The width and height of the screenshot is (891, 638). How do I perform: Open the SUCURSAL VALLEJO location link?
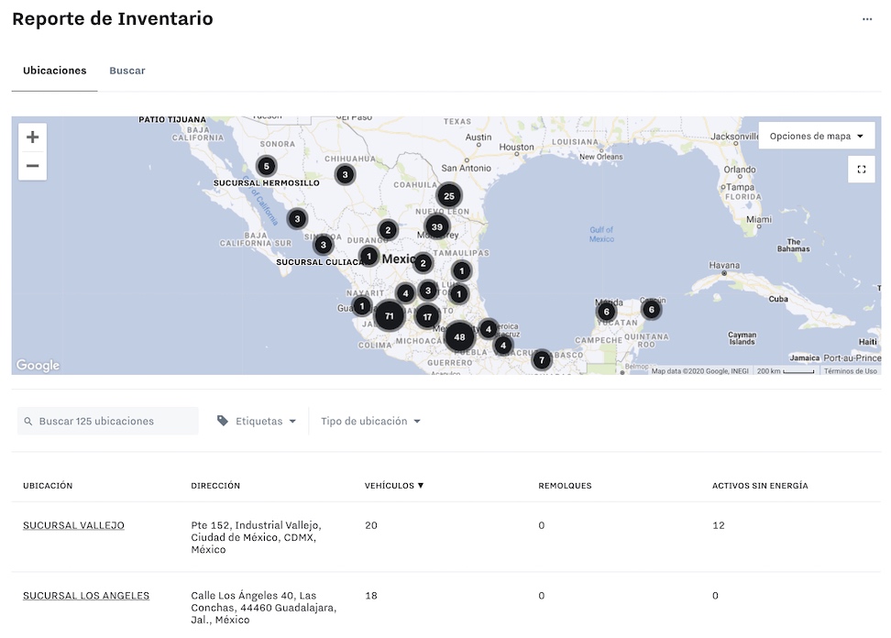[73, 525]
